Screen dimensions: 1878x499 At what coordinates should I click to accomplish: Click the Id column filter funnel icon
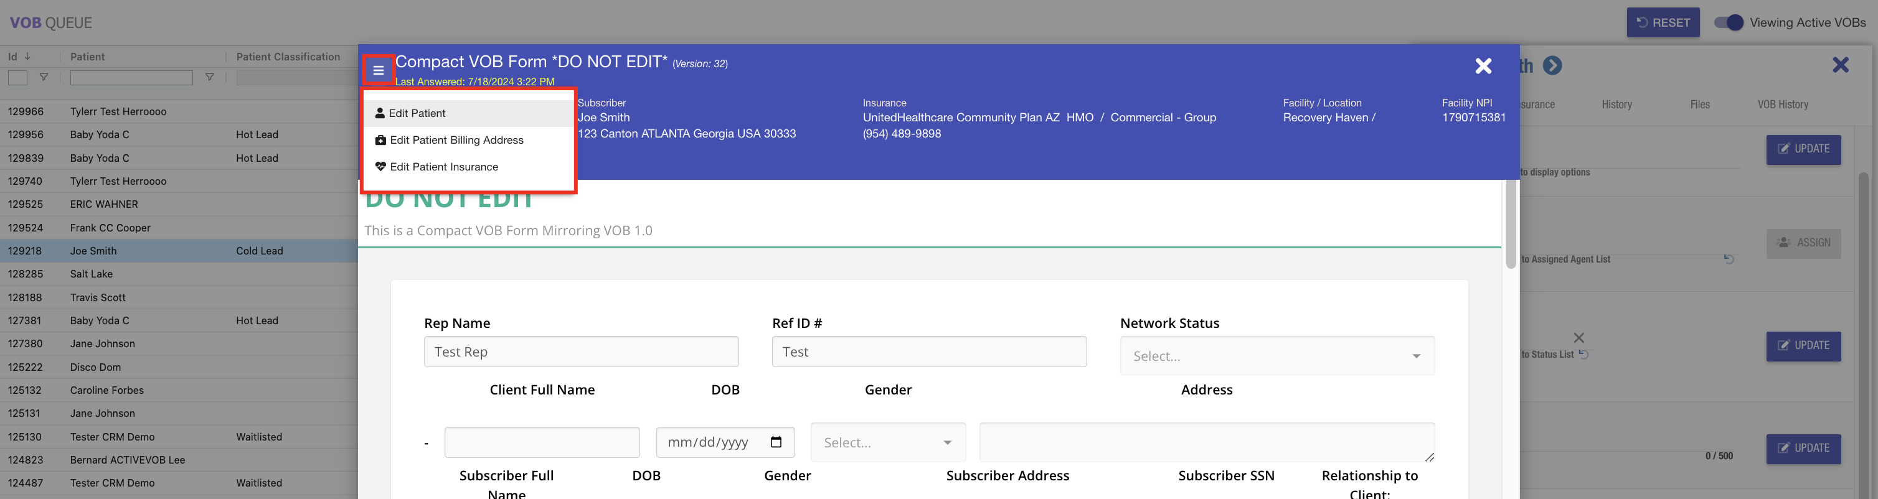pos(44,77)
